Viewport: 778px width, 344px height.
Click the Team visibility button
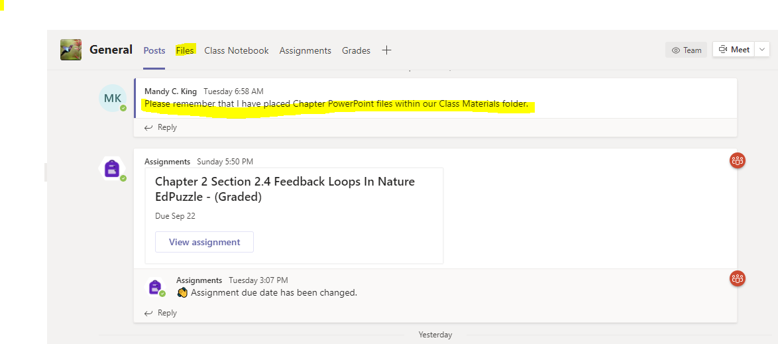(x=686, y=50)
